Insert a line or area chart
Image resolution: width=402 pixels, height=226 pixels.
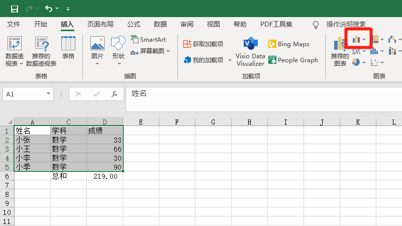(x=357, y=51)
